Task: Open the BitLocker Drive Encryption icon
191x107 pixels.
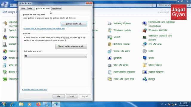Action: click(x=5, y=23)
